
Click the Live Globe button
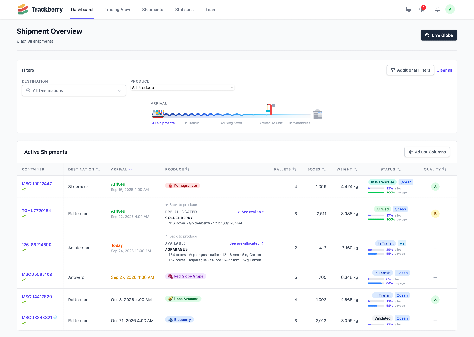pyautogui.click(x=439, y=35)
